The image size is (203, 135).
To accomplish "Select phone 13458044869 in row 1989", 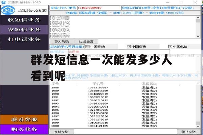I will tap(98, 91).
